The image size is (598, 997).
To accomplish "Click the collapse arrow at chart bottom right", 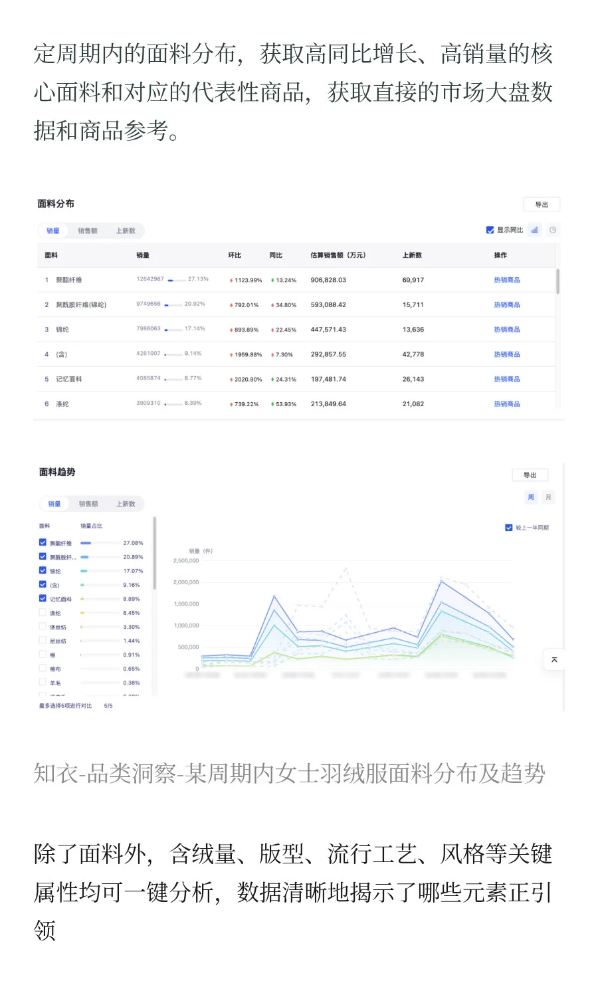I will pyautogui.click(x=554, y=659).
